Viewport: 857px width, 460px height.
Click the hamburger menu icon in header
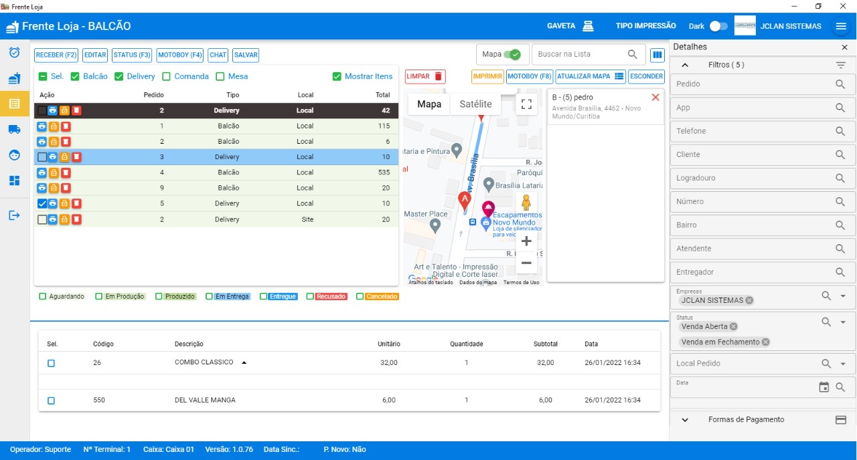pyautogui.click(x=841, y=26)
